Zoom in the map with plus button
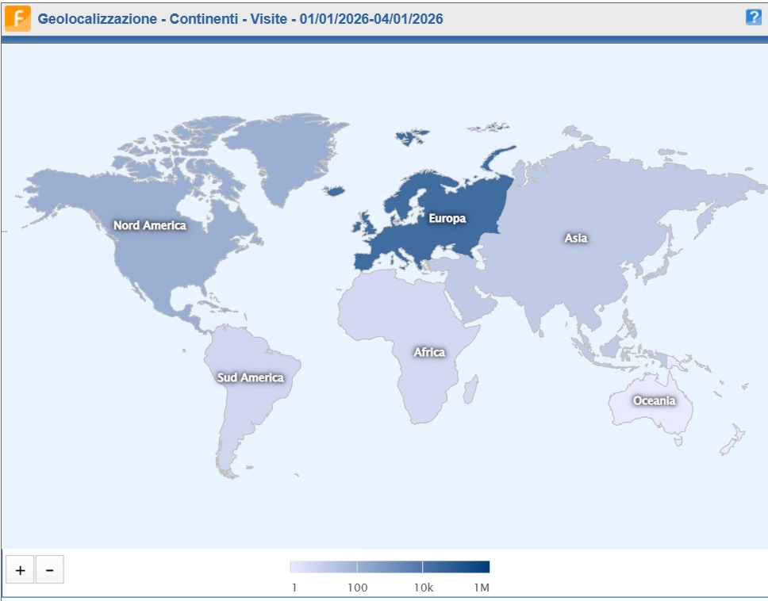Viewport: 768px width, 601px height. 20,570
